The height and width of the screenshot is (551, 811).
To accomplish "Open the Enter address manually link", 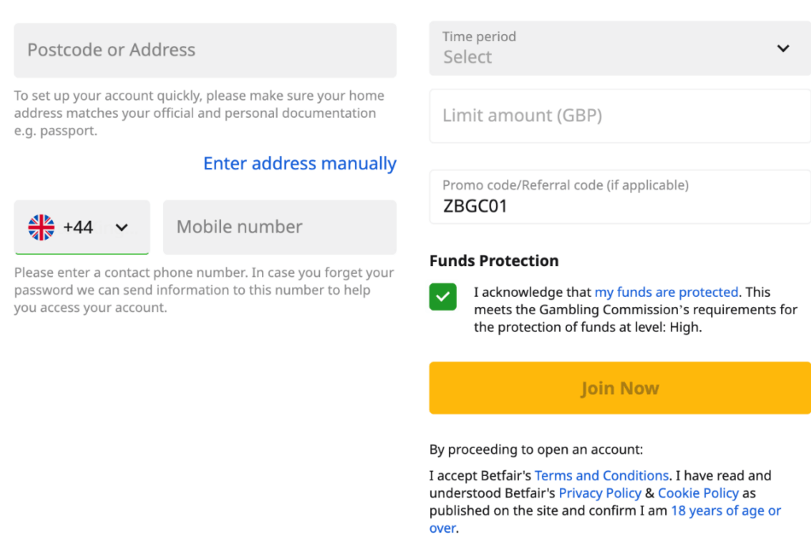I will [x=299, y=164].
